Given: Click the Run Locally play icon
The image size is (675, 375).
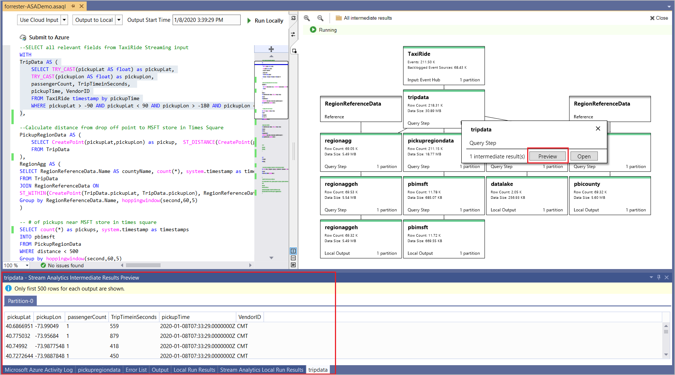Looking at the screenshot, I should tap(249, 20).
